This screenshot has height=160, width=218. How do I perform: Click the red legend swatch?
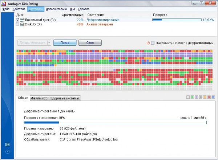tap(209, 97)
